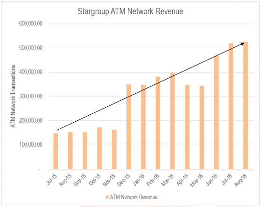Select the Apr-16 bar
This screenshot has width=260, height=207.
coord(187,127)
